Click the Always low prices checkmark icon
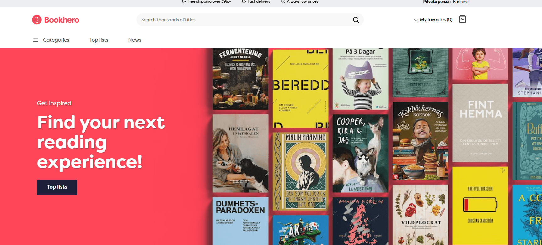 tap(283, 1)
